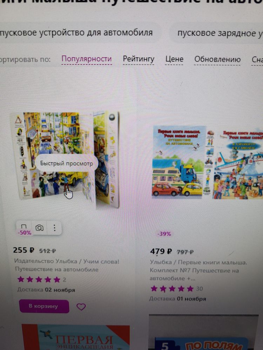
Task: Open Улыбка Первые книги малыша Комплект №7 title
Action: (x=198, y=270)
